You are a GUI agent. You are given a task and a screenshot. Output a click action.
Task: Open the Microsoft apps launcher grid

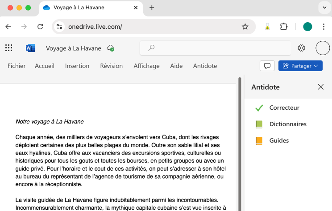point(8,48)
